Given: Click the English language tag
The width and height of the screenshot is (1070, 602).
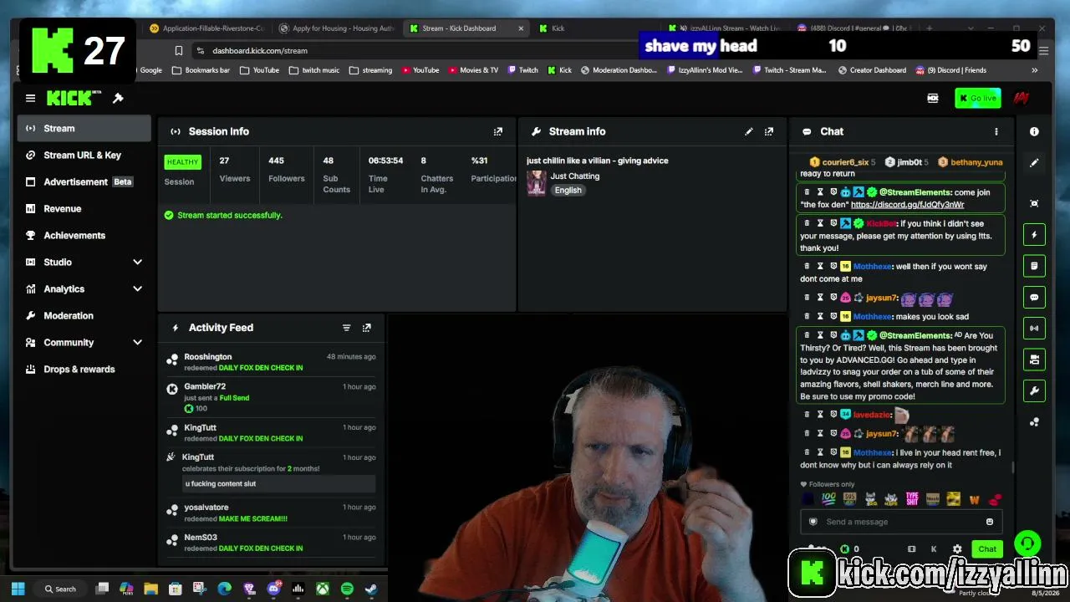Looking at the screenshot, I should (x=568, y=191).
